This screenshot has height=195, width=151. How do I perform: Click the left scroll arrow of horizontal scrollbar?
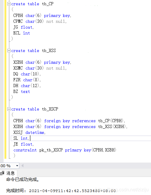23,166
